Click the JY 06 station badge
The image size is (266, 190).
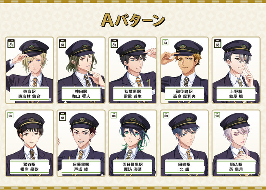[x=10, y=115]
